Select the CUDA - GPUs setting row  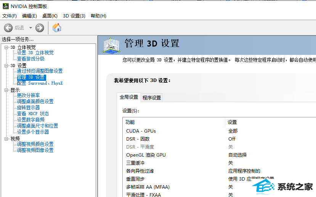219,131
